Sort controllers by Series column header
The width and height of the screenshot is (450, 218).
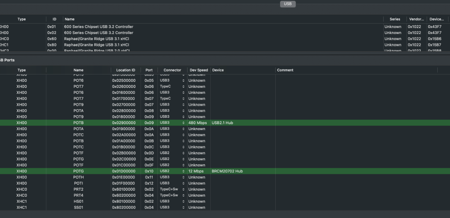click(x=395, y=19)
